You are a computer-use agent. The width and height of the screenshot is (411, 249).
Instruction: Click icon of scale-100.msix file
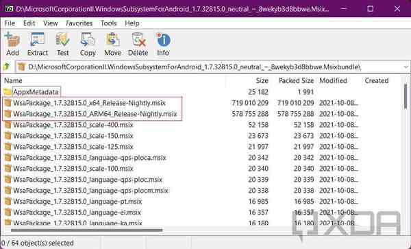[x=8, y=169]
